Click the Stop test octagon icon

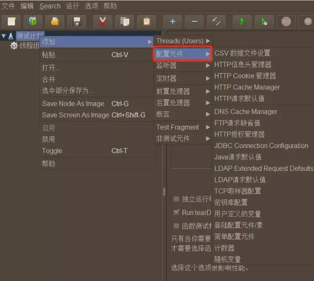pos(286,21)
